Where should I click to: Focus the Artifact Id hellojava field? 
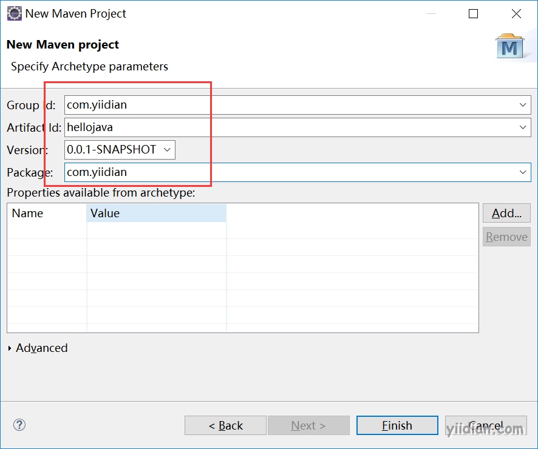(x=290, y=127)
